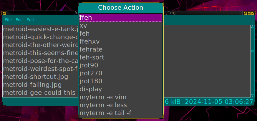This screenshot has height=121, width=257.
Task: Choose xv from the action list
Action: coord(121,26)
